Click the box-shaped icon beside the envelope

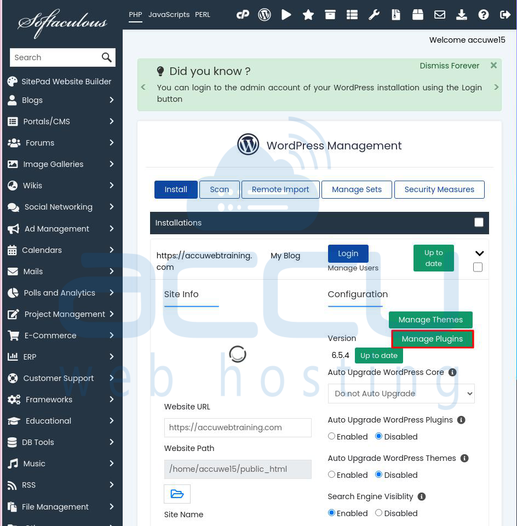pyautogui.click(x=418, y=15)
